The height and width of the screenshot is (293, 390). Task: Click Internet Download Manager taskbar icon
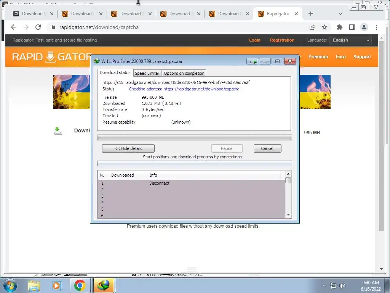[x=104, y=285]
